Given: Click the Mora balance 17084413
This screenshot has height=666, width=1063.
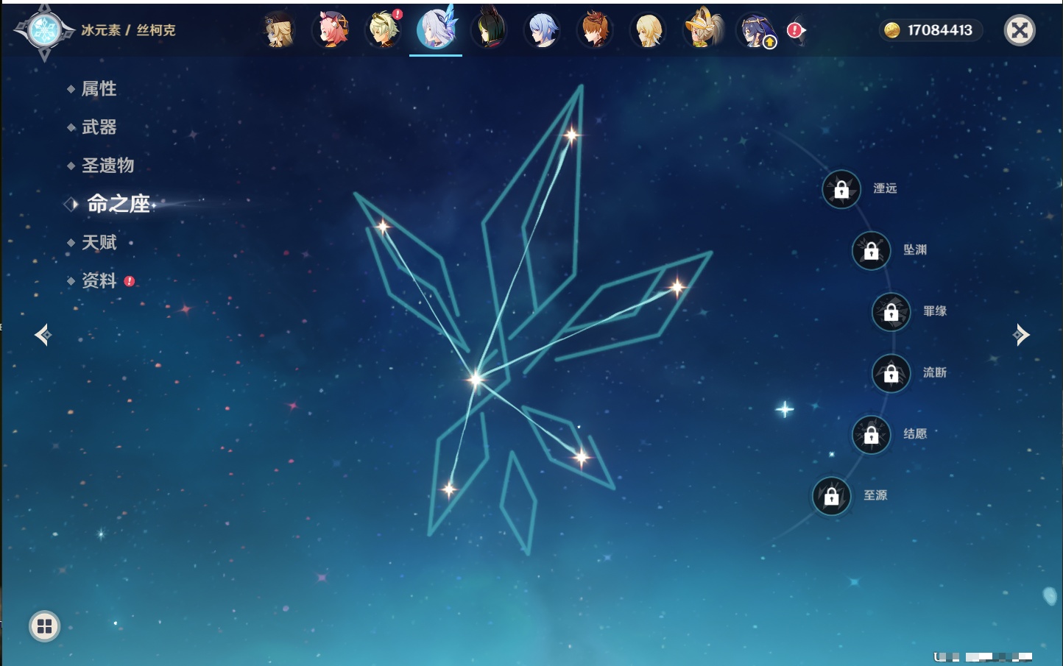Looking at the screenshot, I should click(931, 30).
